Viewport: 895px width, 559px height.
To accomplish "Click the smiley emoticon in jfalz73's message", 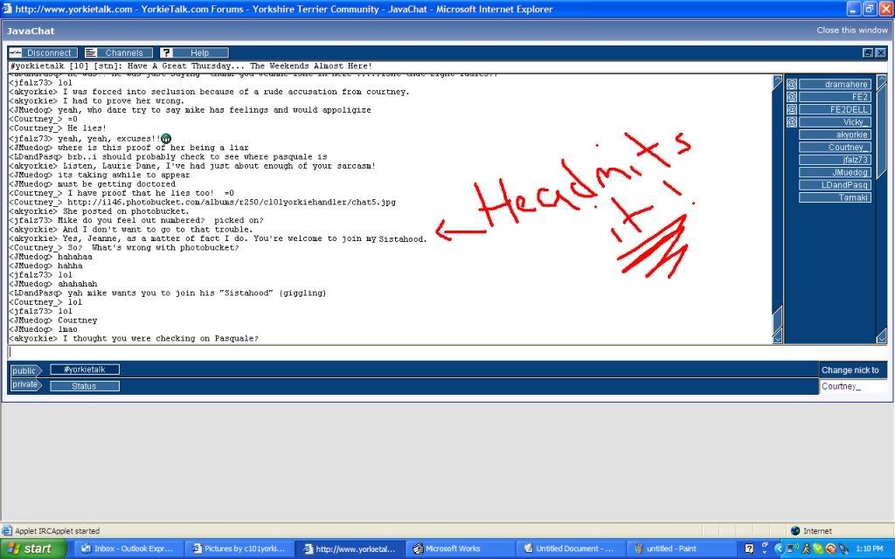I will tap(166, 139).
